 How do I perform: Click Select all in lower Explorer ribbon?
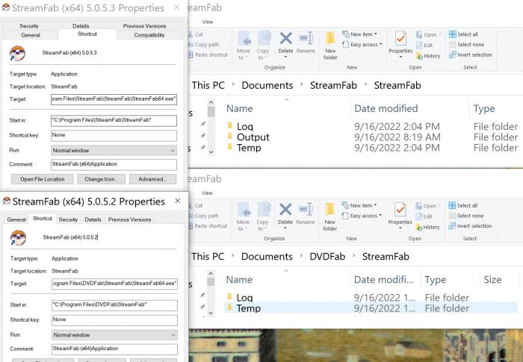pyautogui.click(x=463, y=206)
